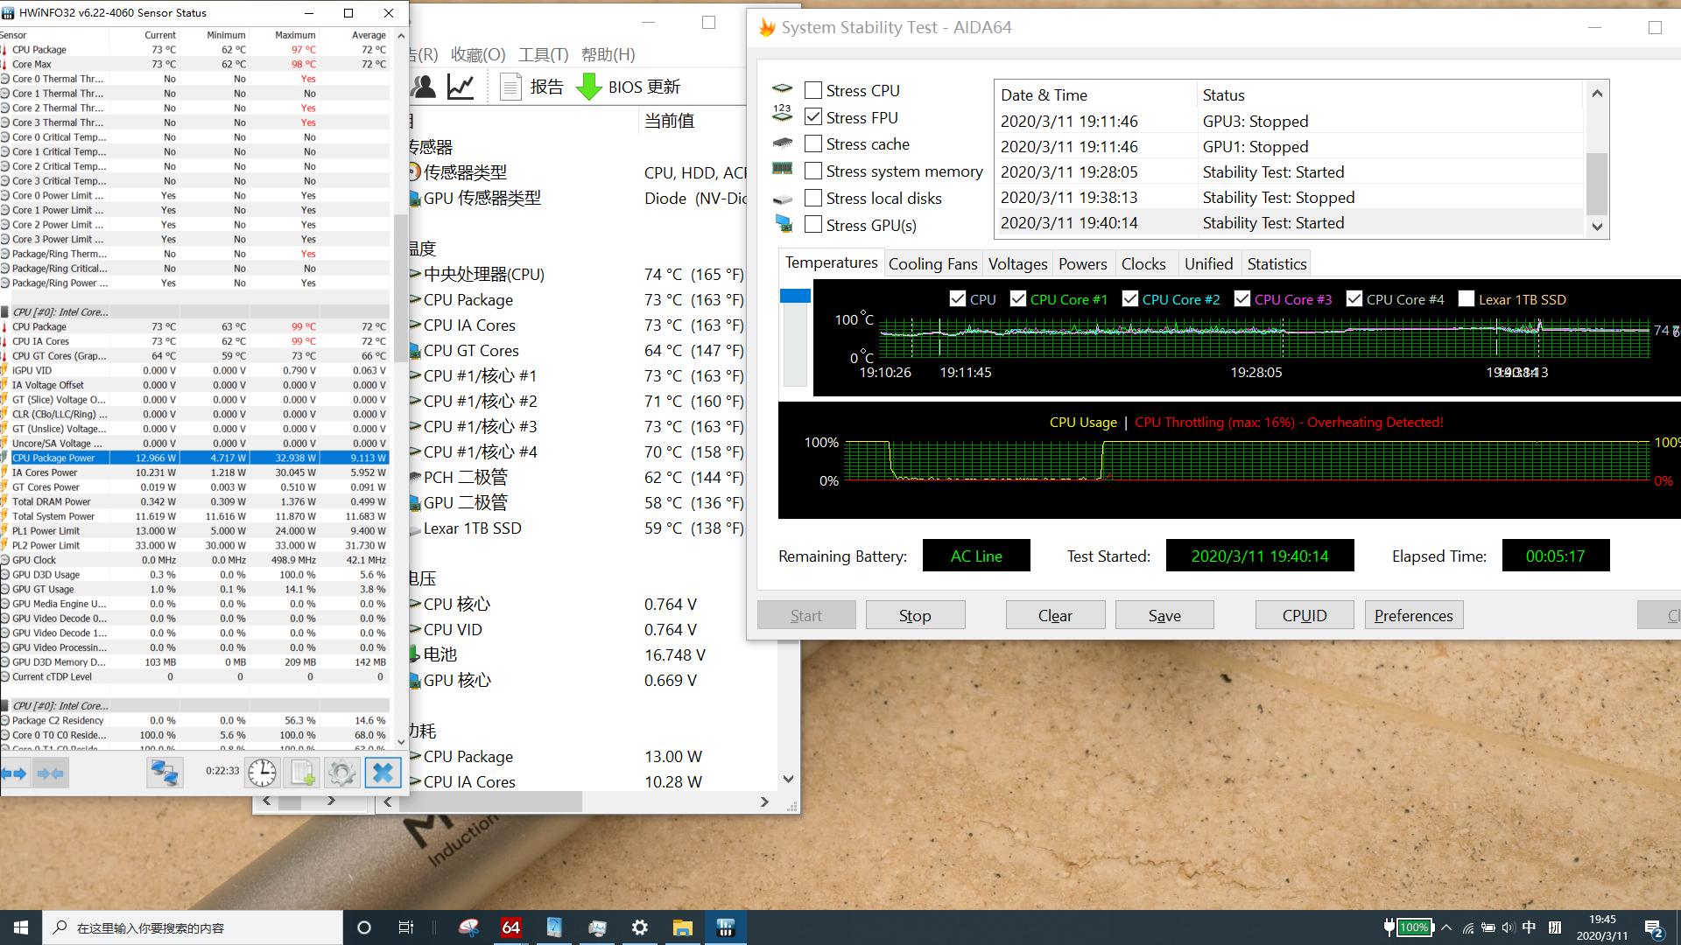Image resolution: width=1681 pixels, height=945 pixels.
Task: Click the graph chart toolbar icon
Action: 461,87
